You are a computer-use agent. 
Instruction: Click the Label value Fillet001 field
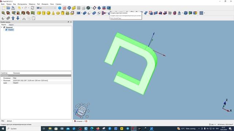point(42,83)
